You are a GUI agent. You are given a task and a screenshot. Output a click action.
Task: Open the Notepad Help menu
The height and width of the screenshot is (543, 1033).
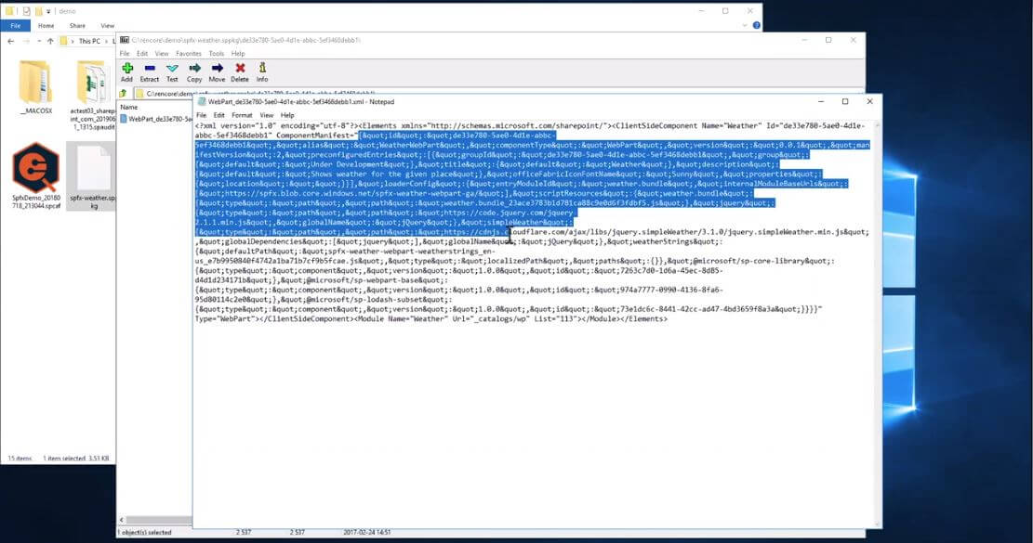click(287, 115)
